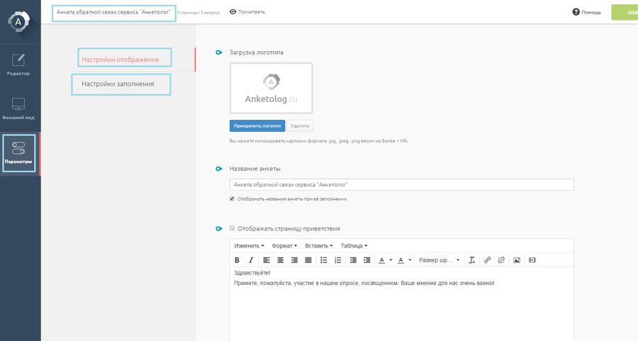Clear formatting with the Tx icon
638x341 pixels.
click(x=471, y=260)
